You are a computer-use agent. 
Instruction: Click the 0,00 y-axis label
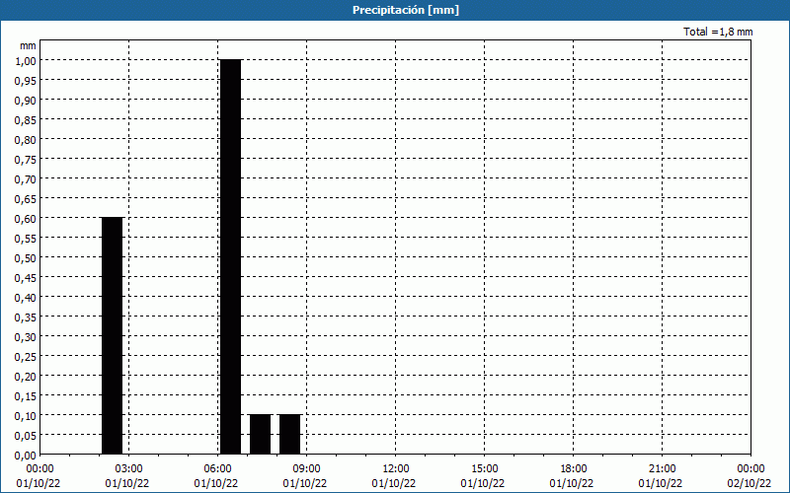pos(26,456)
